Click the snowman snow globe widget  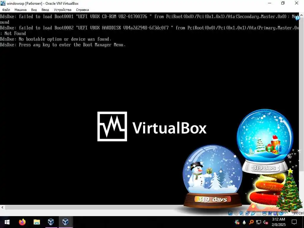tap(213, 176)
